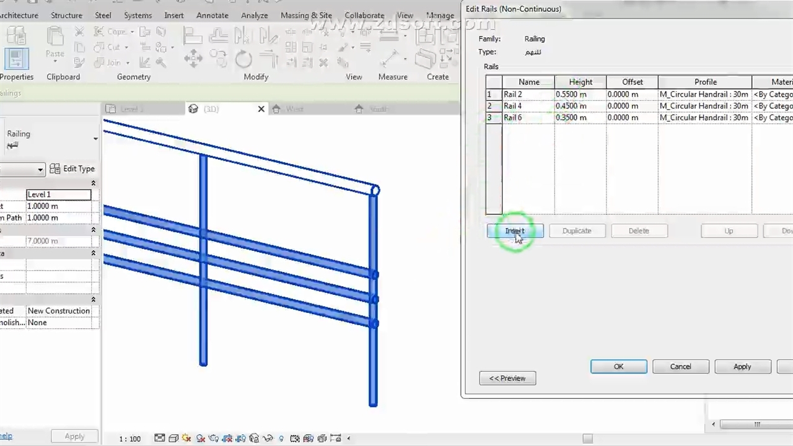The image size is (793, 446).
Task: Click Temporary Hide/Isolate glasses icon
Action: pos(268,439)
